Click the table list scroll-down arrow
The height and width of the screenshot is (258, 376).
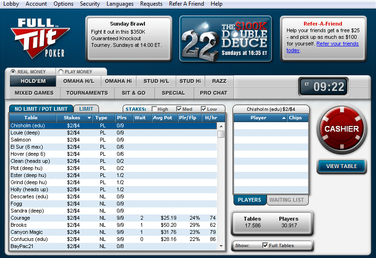221,246
